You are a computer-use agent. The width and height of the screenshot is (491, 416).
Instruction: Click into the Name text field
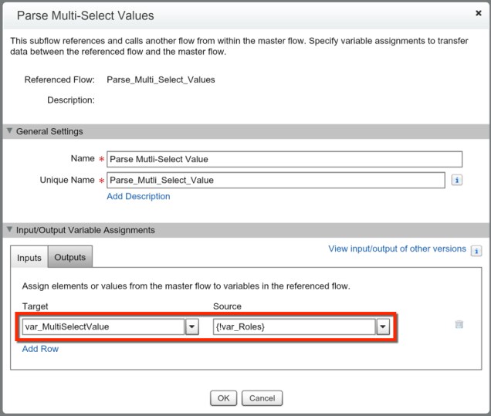coord(284,159)
